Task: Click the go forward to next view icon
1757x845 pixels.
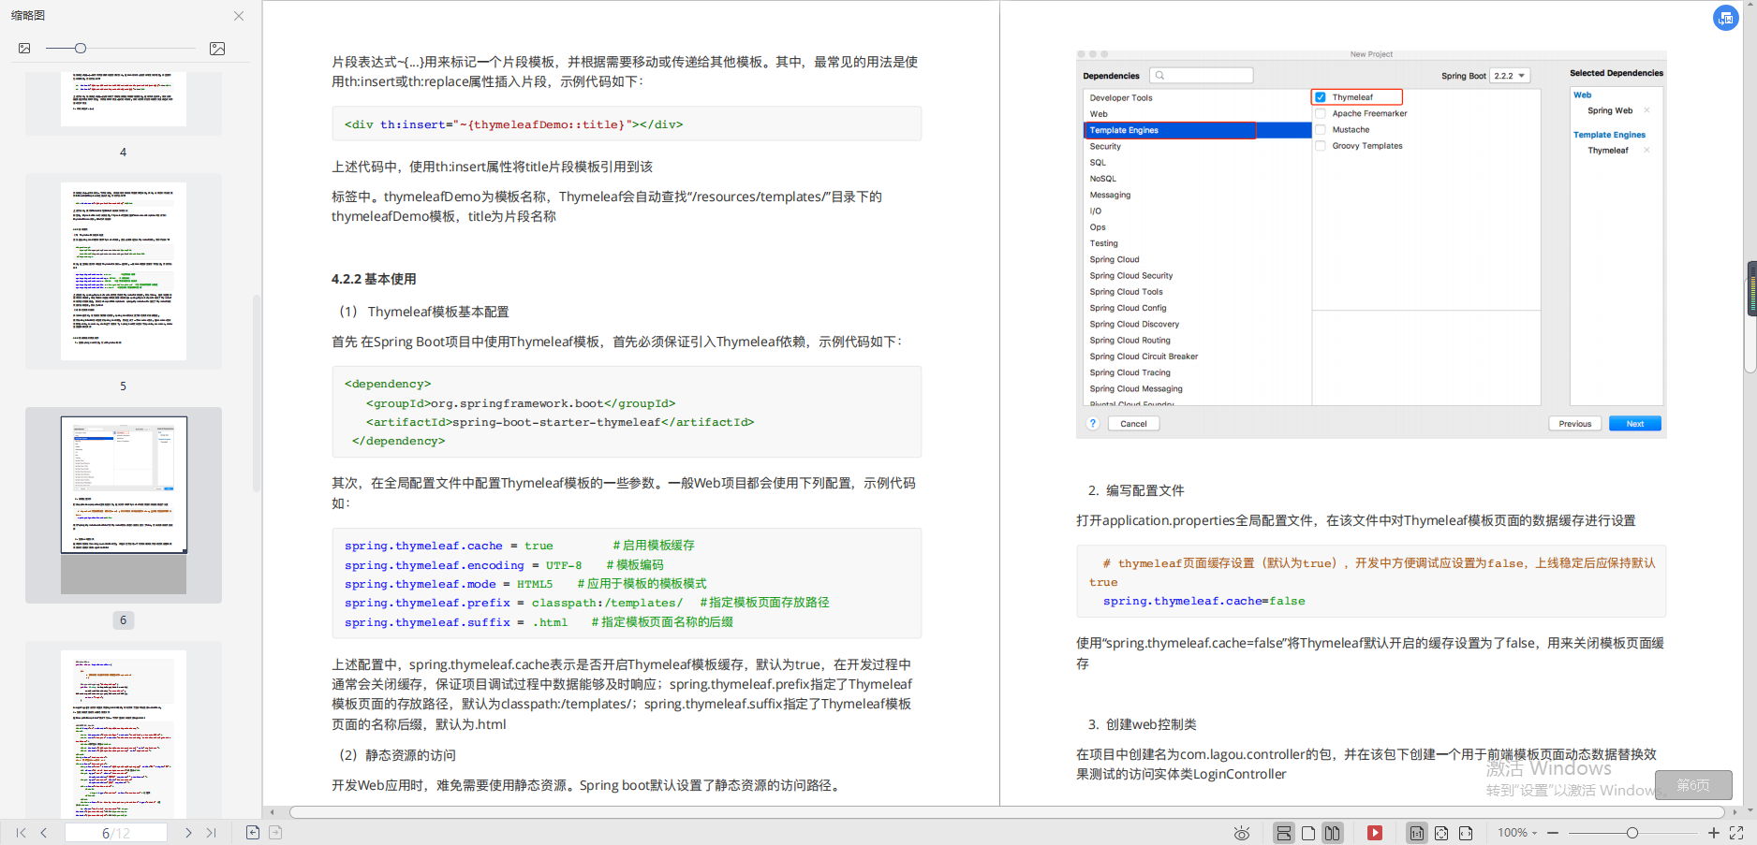Action: click(x=275, y=833)
